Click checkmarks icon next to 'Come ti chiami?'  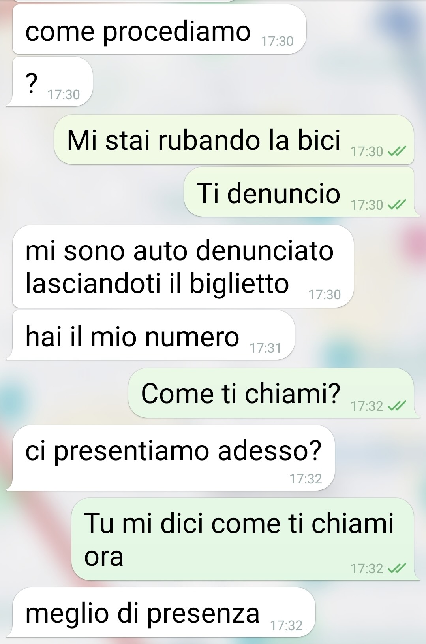tap(397, 406)
